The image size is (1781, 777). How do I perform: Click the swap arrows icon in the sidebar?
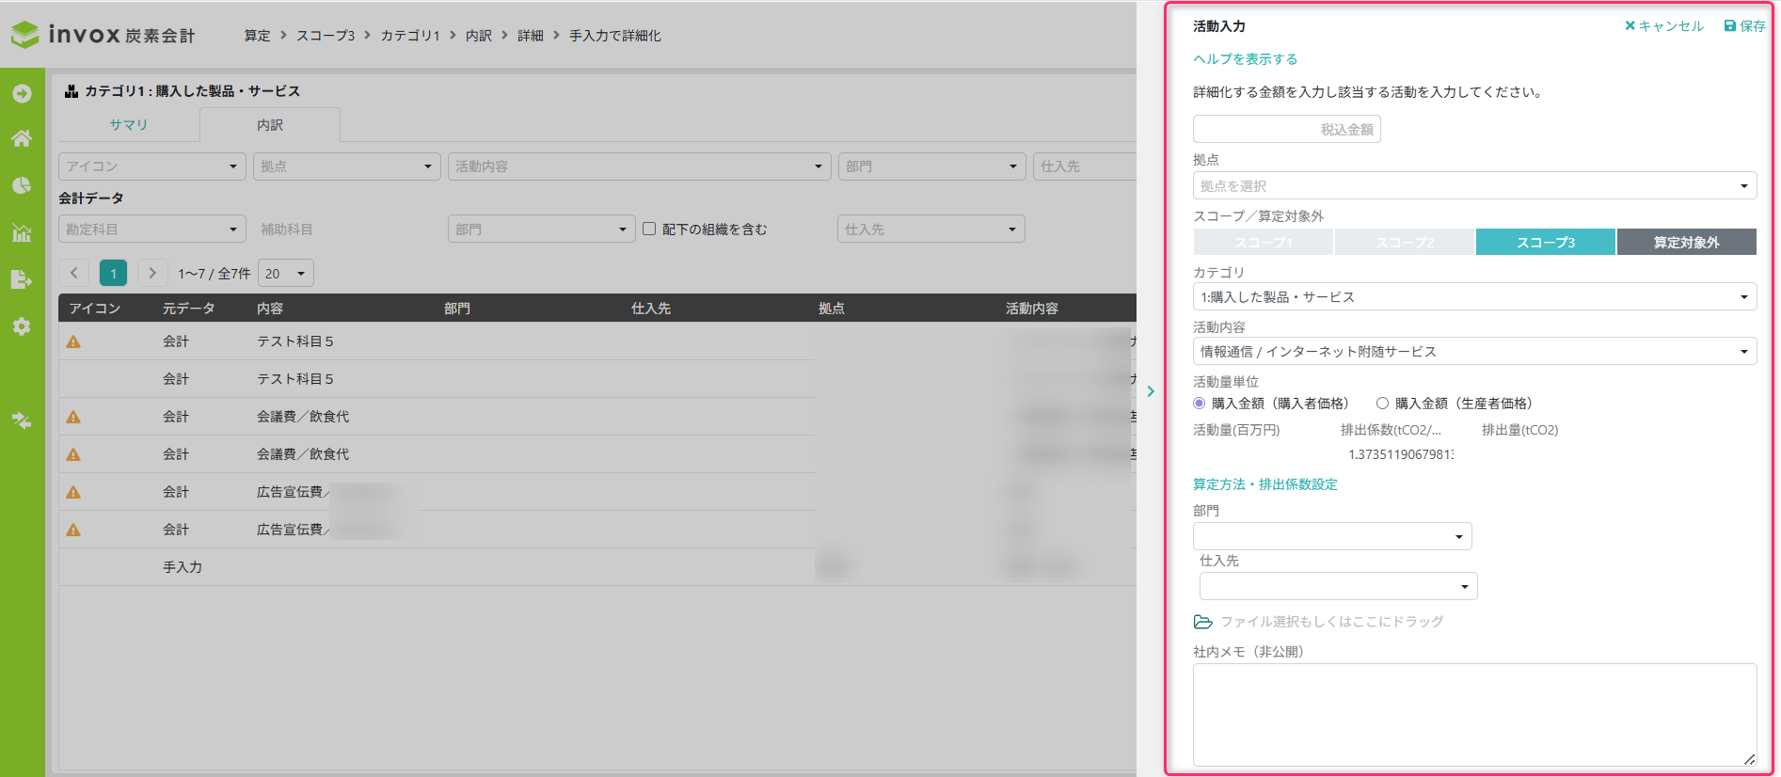[22, 420]
